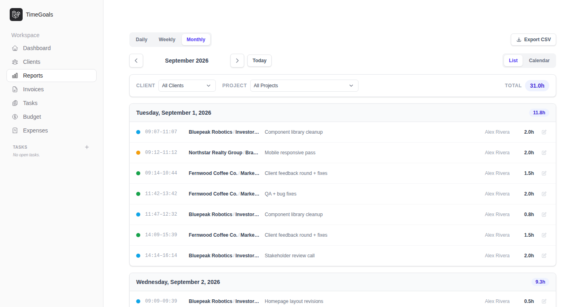Image resolution: width=582 pixels, height=307 pixels.
Task: Click the No open tasks message
Action: tap(26, 155)
